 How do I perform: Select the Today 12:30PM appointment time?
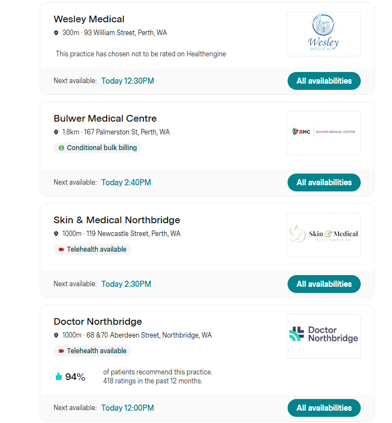click(x=127, y=81)
